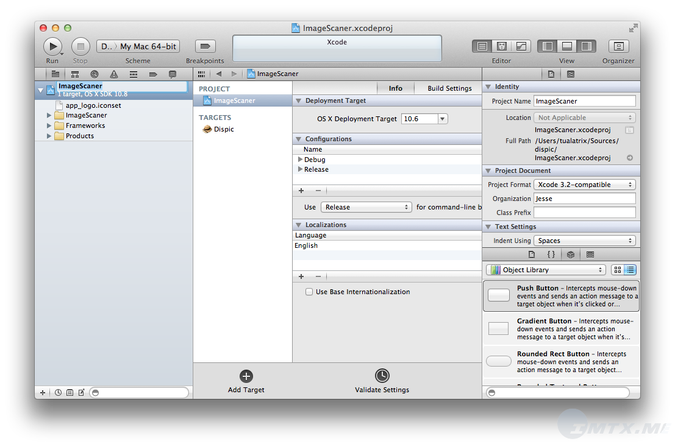This screenshot has height=447, width=675.
Task: Collapse the Localizations section
Action: 298,225
